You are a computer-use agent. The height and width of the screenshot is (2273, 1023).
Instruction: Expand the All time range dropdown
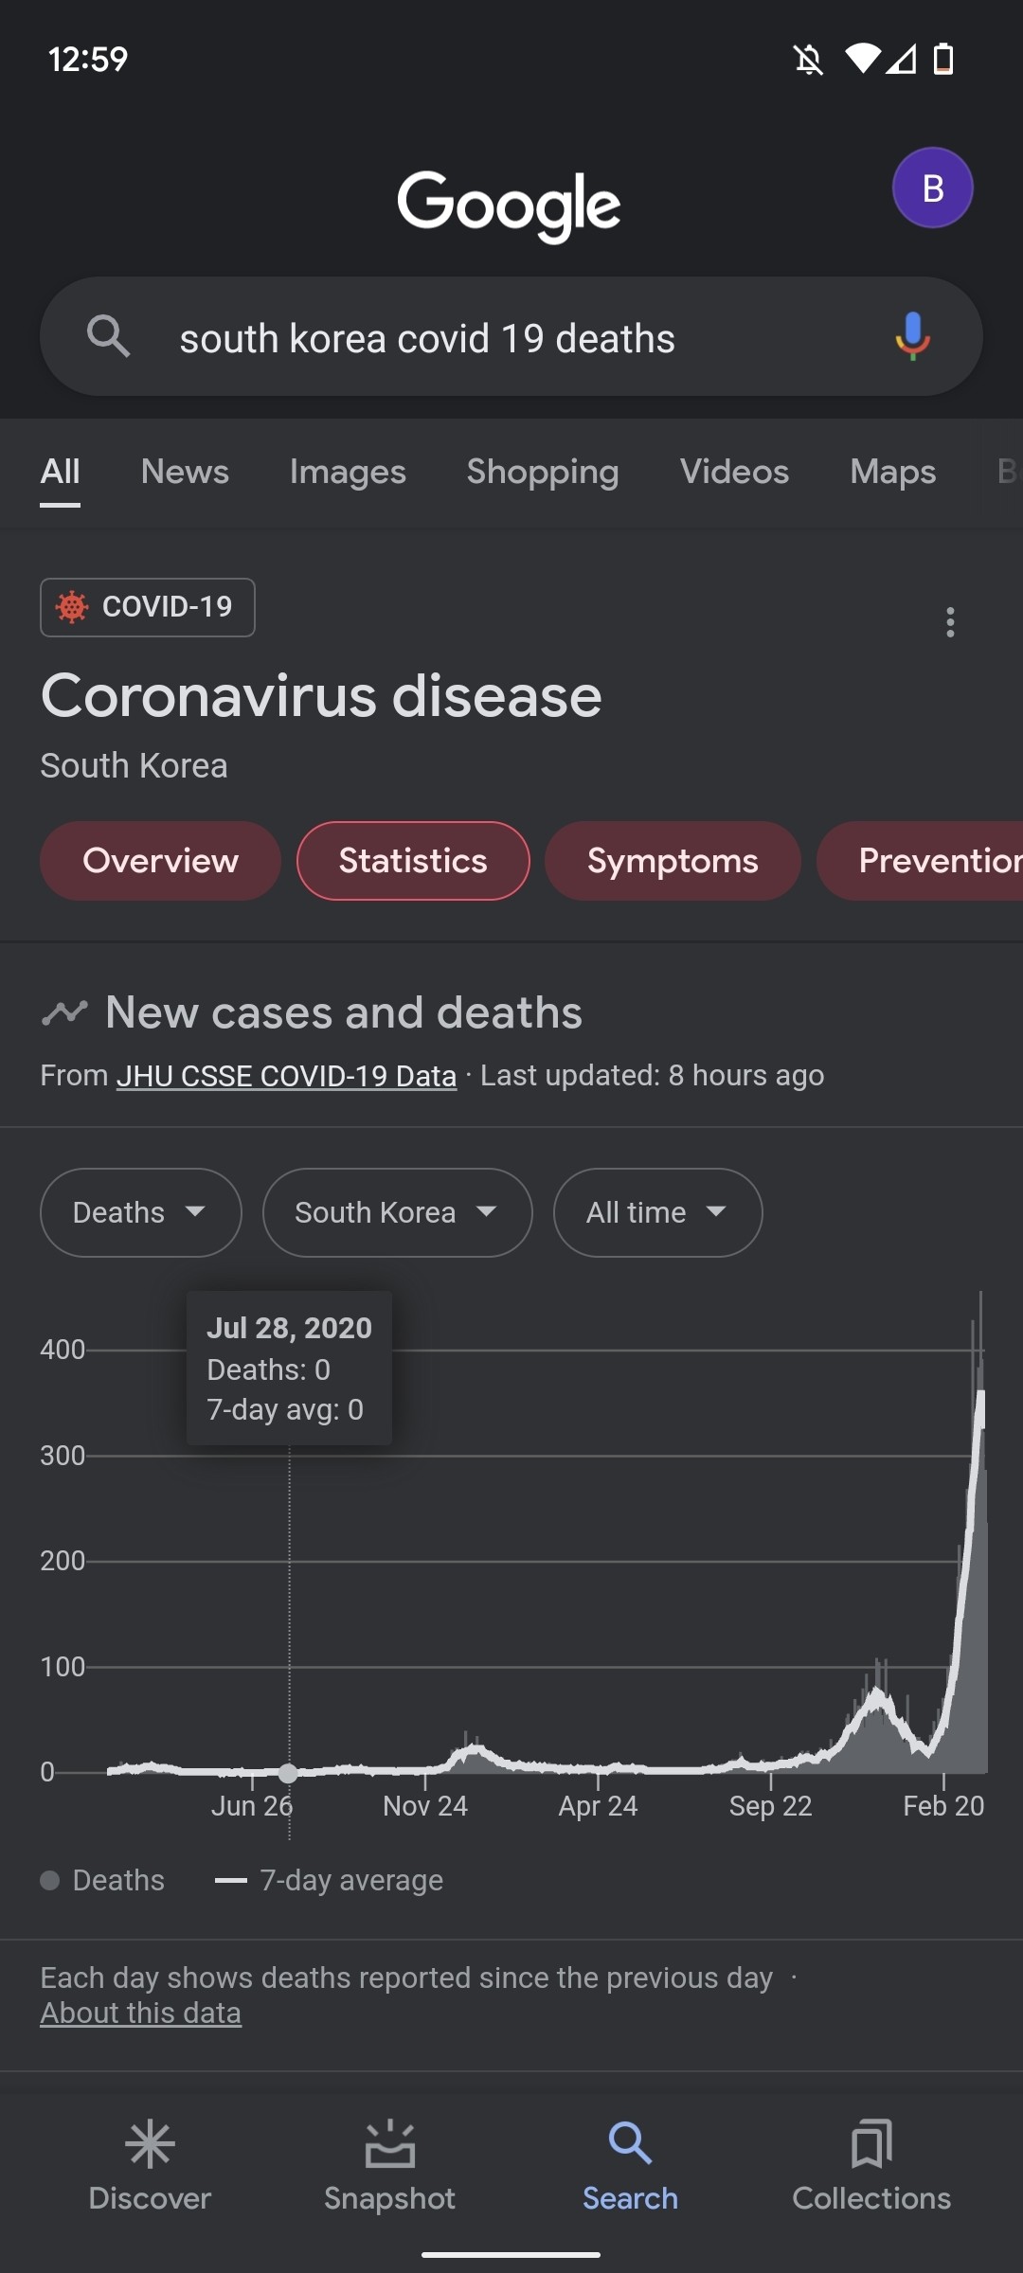(657, 1212)
